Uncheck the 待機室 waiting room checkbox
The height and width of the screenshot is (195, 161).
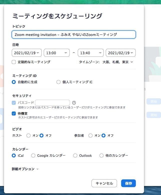(14, 113)
